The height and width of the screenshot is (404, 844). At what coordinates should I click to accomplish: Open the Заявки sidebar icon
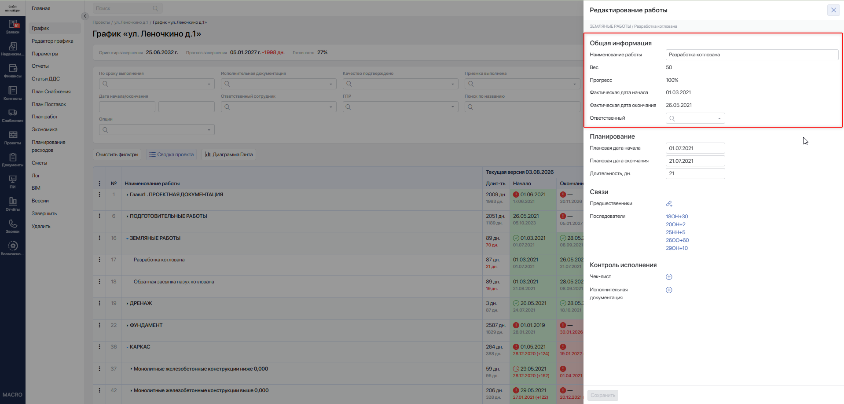pyautogui.click(x=13, y=26)
